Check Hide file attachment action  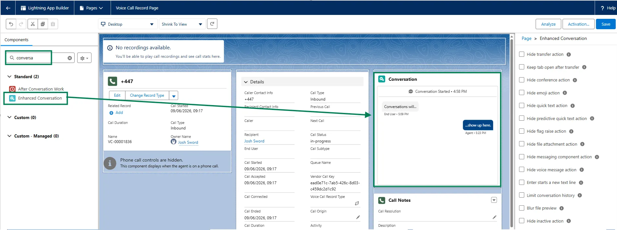(x=522, y=144)
